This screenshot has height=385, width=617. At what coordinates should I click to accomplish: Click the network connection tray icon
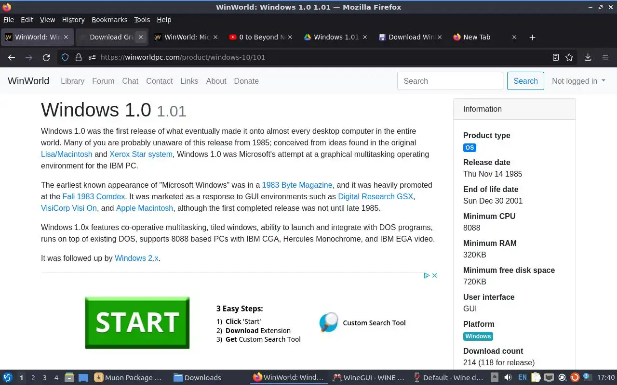pos(549,378)
